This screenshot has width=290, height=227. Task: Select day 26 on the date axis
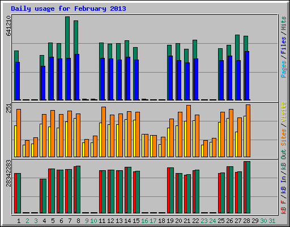[229, 221]
